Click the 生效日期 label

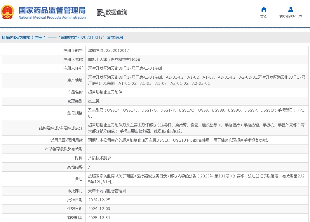coord(75,209)
